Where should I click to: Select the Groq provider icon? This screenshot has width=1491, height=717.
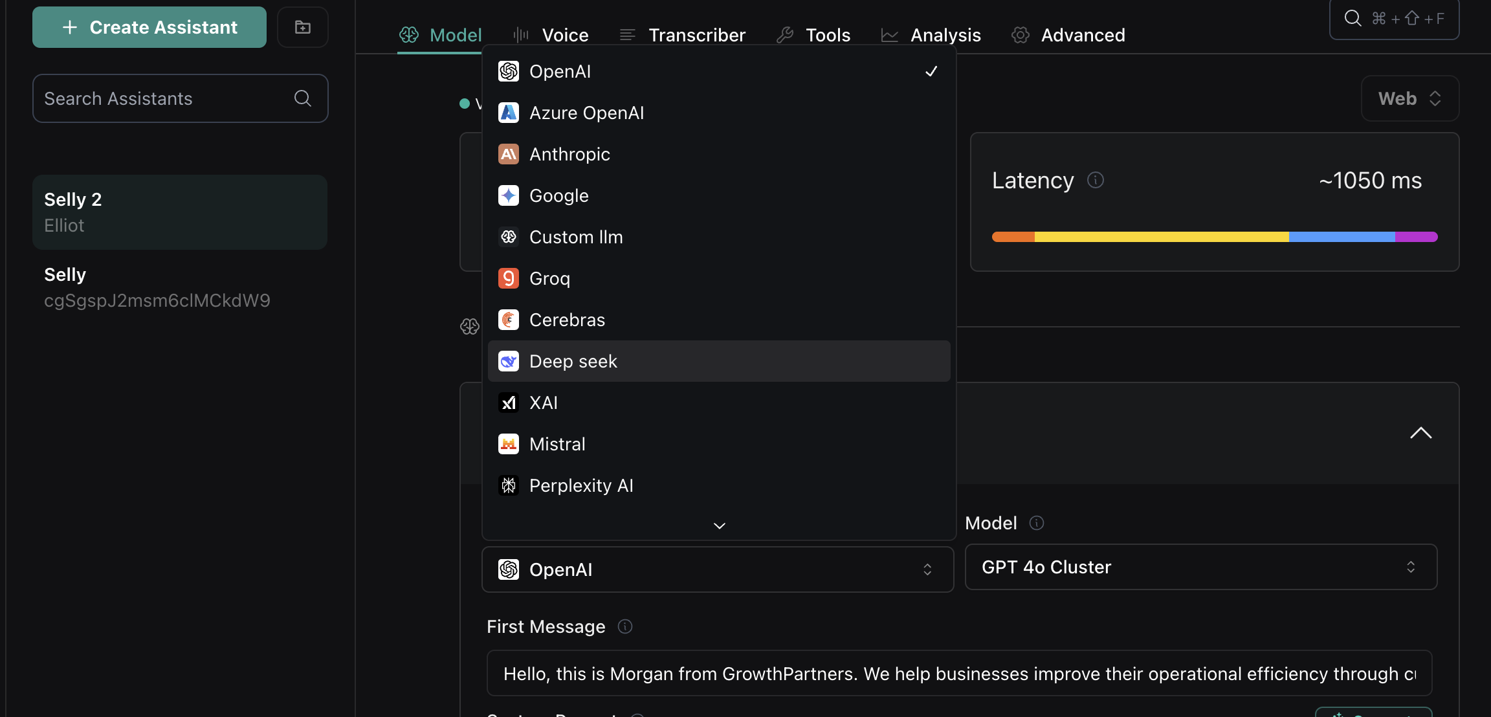point(509,278)
